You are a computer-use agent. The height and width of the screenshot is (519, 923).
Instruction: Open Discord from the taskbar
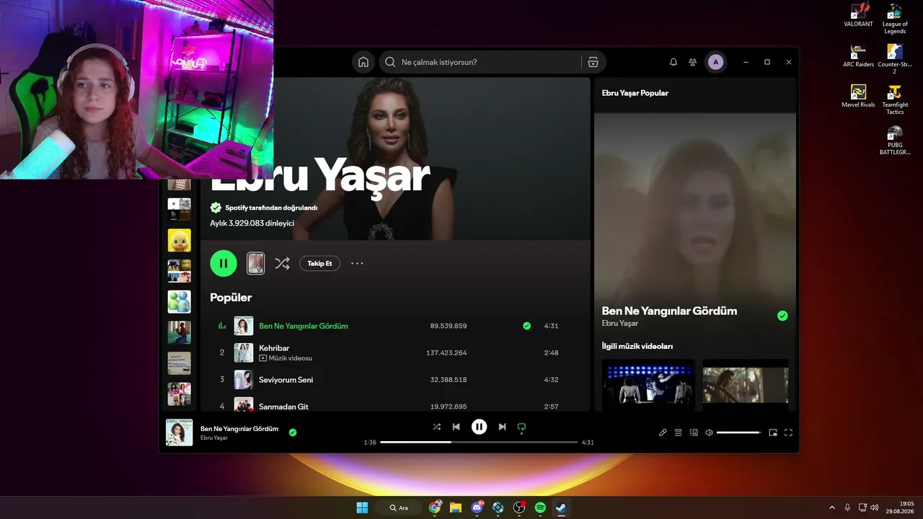click(477, 507)
